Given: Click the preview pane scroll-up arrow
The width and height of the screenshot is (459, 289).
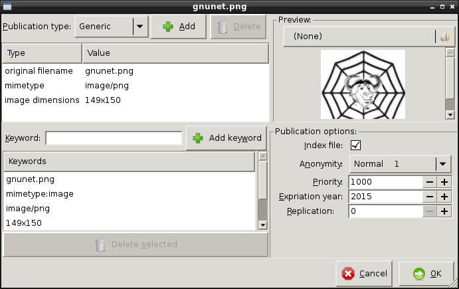Looking at the screenshot, I should click(450, 52).
